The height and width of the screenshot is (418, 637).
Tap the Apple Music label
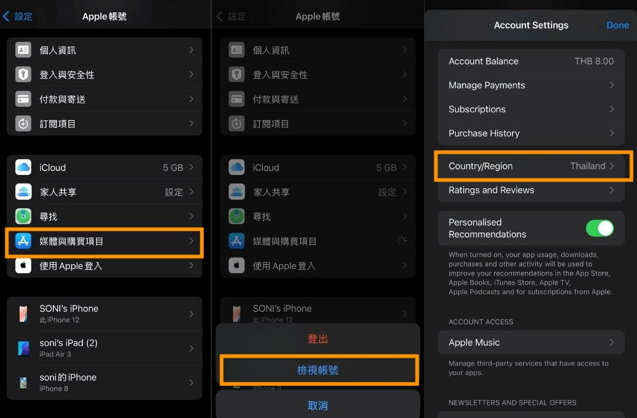474,342
